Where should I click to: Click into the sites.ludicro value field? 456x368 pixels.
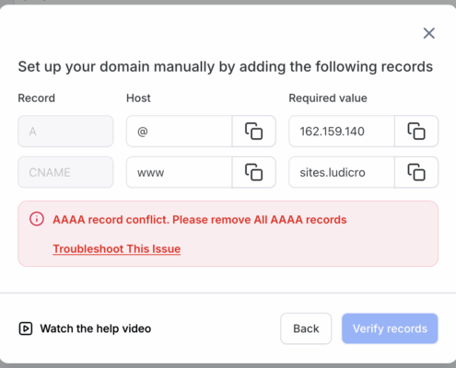point(342,172)
